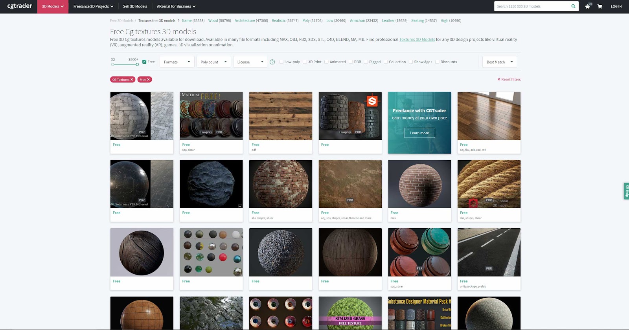This screenshot has width=629, height=330.
Task: Enable the Low-poly filter
Action: pyautogui.click(x=281, y=62)
